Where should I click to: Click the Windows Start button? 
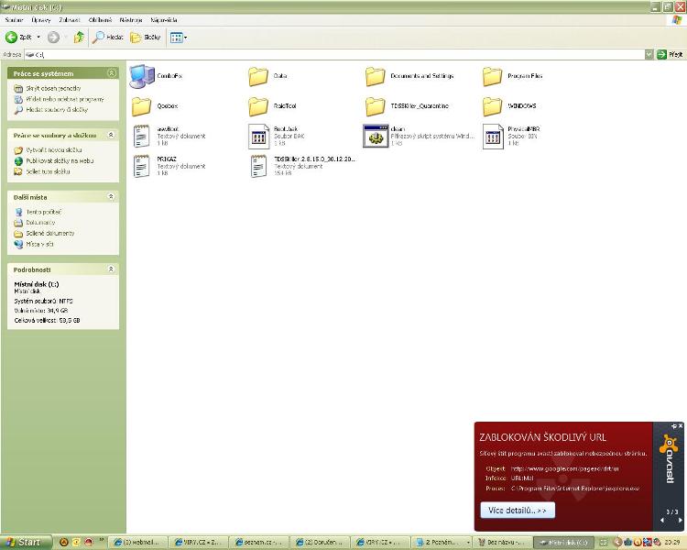23,542
